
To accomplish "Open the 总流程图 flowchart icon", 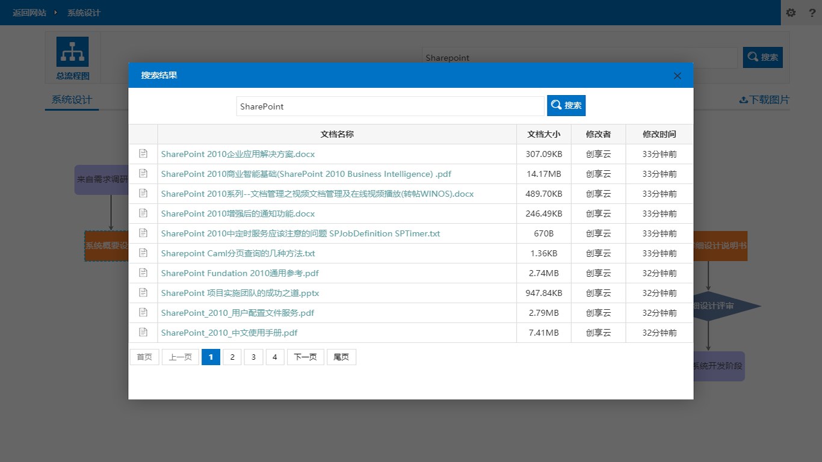I will [72, 52].
